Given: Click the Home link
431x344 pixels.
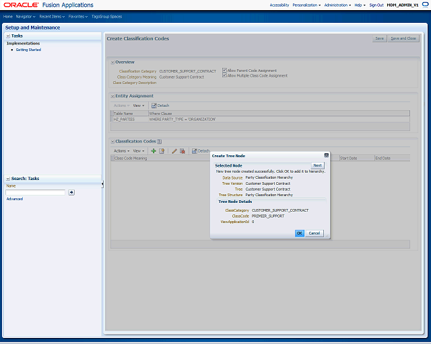Looking at the screenshot, I should click(8, 16).
